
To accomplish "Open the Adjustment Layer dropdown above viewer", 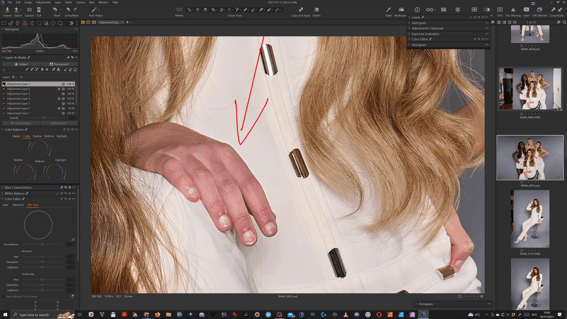I will (112, 22).
